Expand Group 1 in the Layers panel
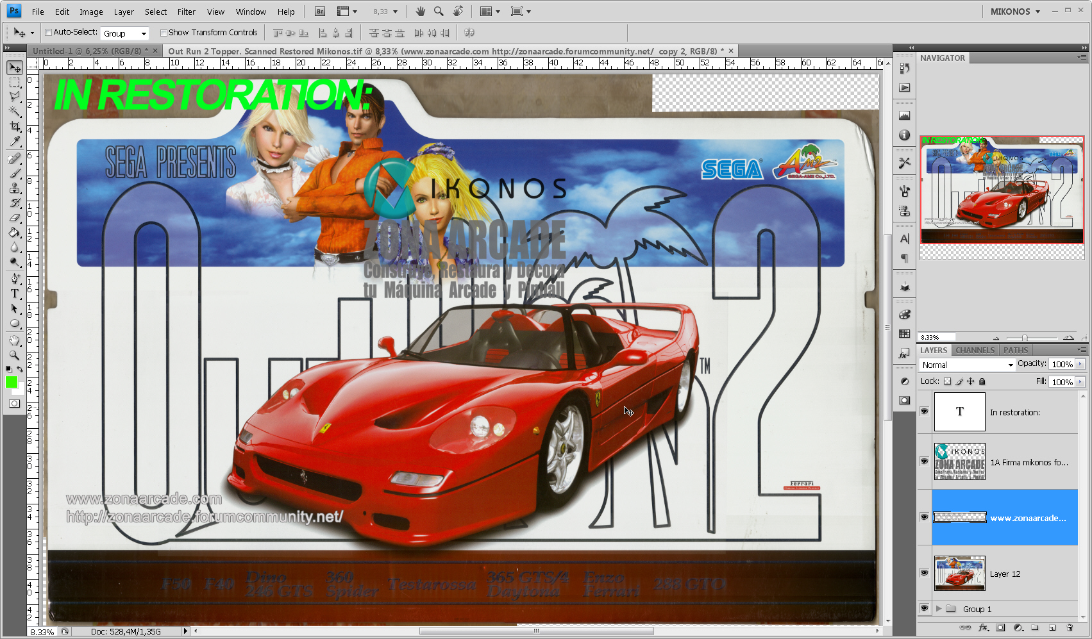 tap(939, 608)
